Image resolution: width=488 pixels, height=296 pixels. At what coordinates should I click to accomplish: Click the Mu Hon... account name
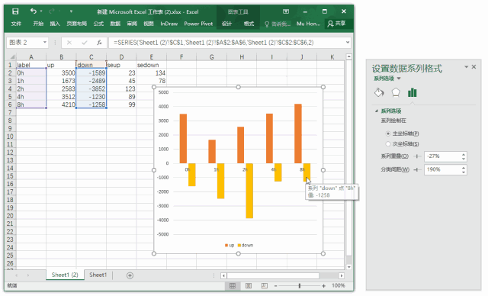pos(308,24)
